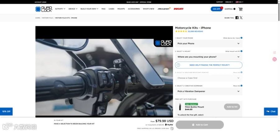
Task: Open the Chat button
Action: click(271, 111)
